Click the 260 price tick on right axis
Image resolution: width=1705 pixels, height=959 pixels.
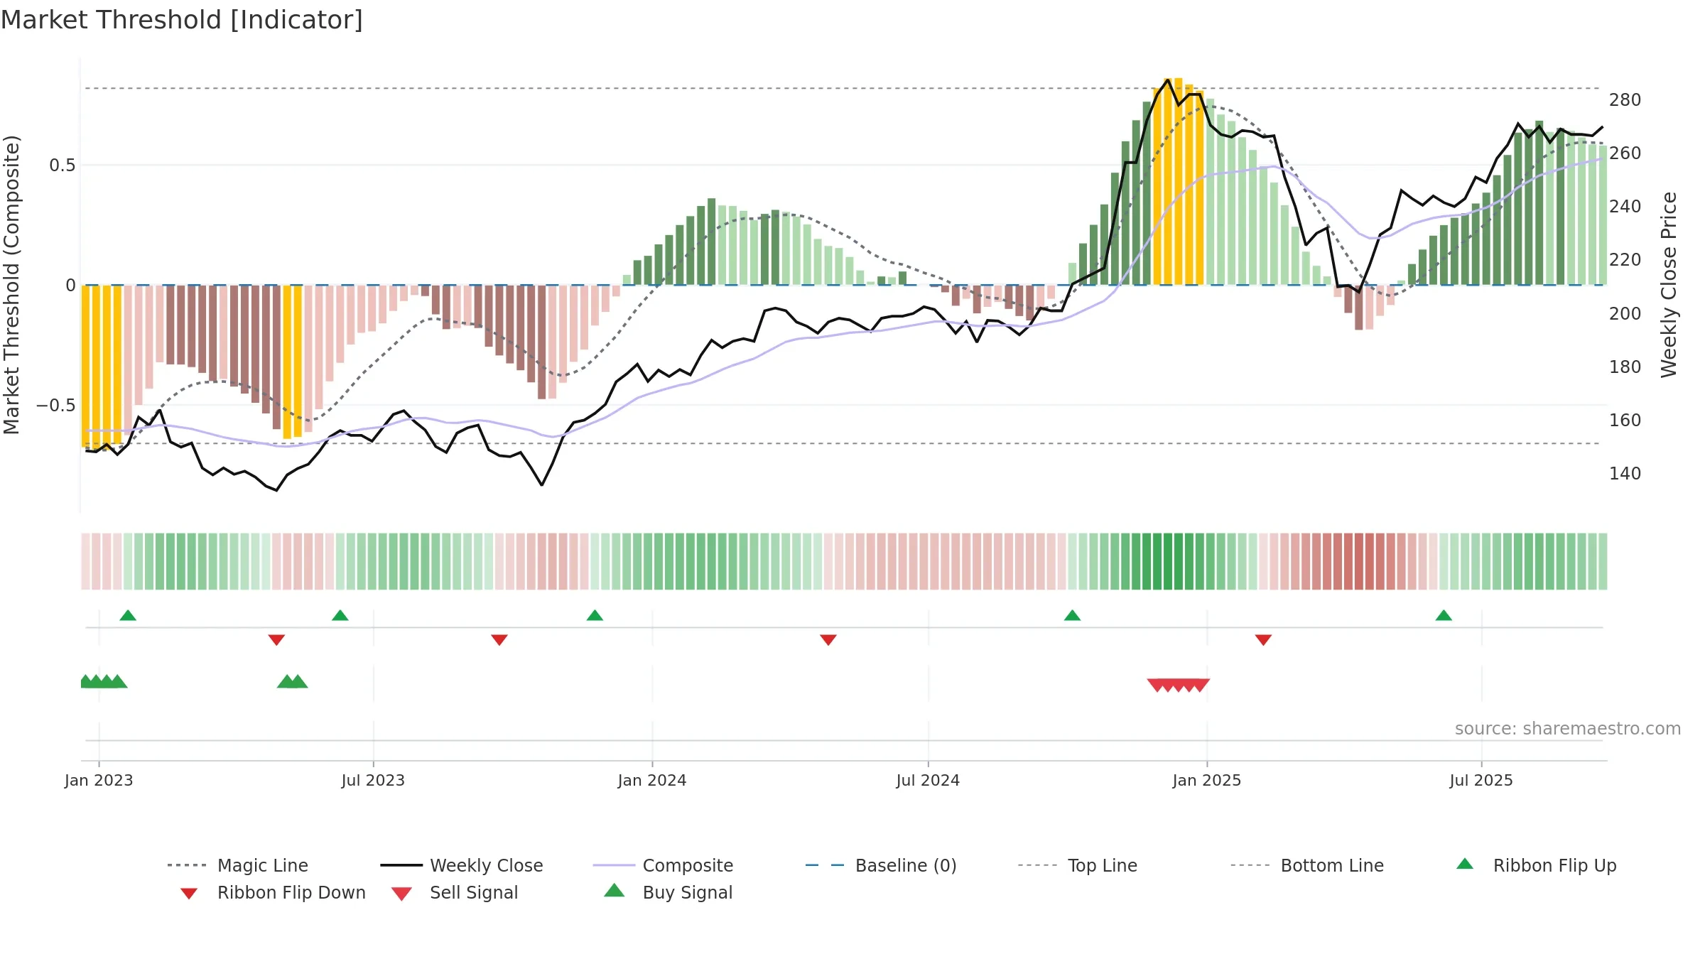1625,153
